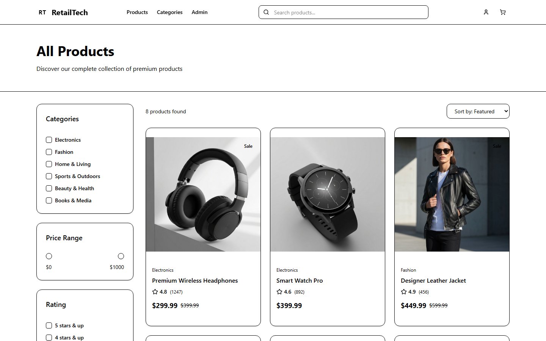Click the RT logo in header
Screen dimensions: 546x341
[x=42, y=13]
